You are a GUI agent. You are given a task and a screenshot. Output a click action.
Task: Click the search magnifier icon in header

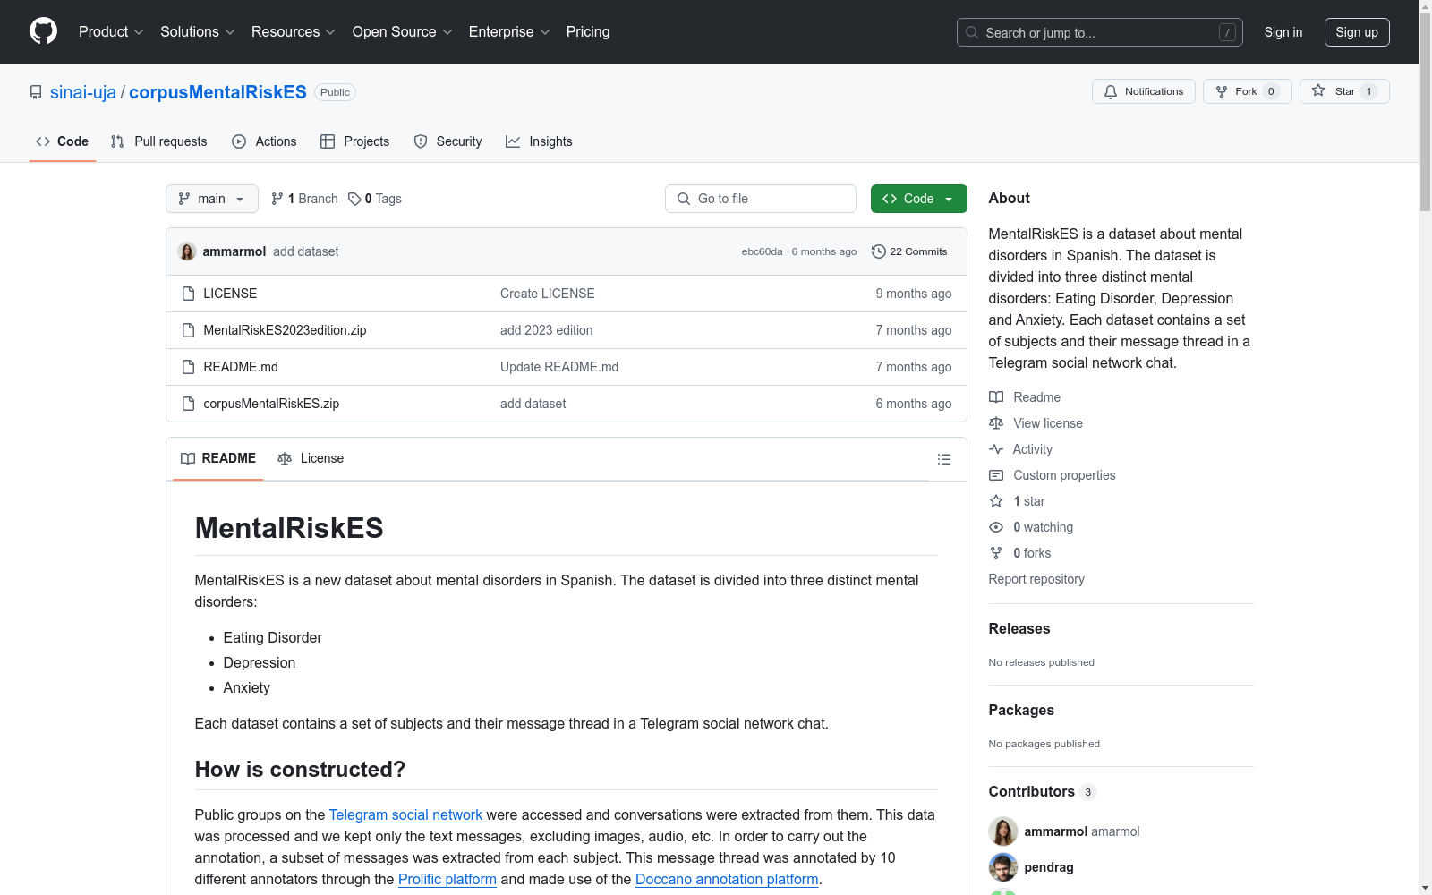pyautogui.click(x=972, y=32)
